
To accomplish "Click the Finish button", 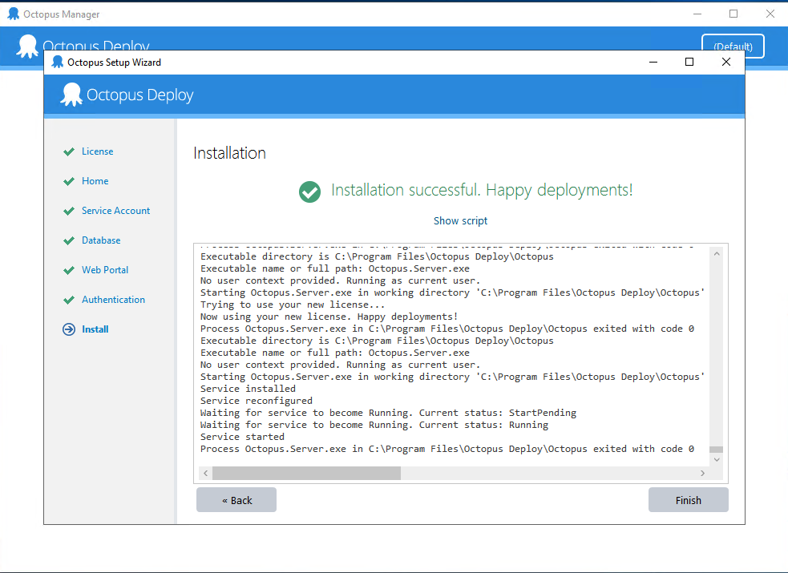I will click(688, 500).
